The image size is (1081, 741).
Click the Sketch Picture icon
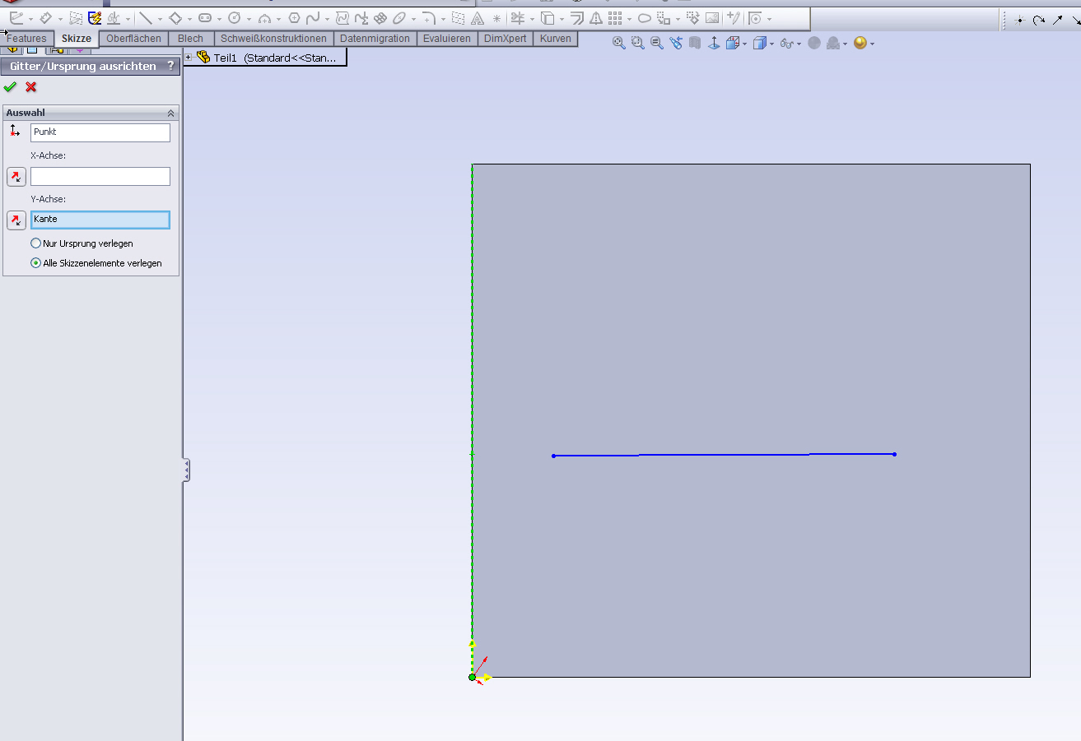pos(712,18)
